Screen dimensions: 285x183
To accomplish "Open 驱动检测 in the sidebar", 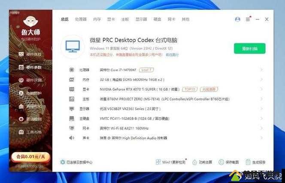I will (30, 119).
